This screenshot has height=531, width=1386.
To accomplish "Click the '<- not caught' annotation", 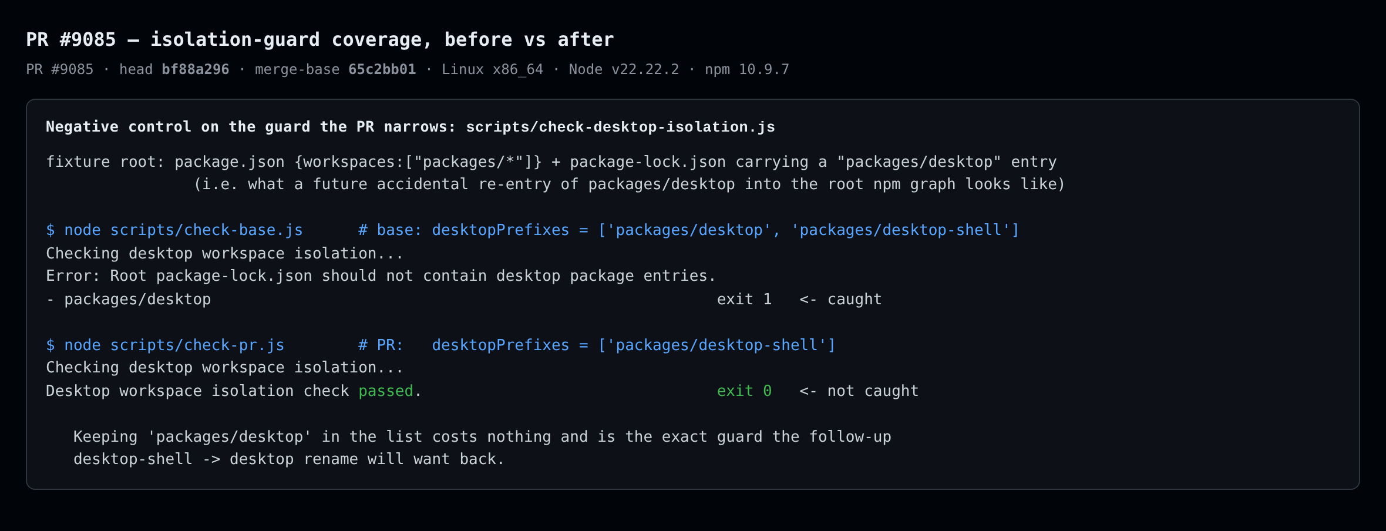I will pyautogui.click(x=859, y=391).
